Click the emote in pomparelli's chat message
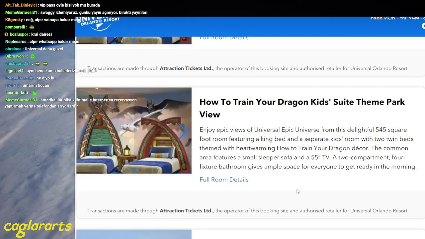 tap(32, 27)
